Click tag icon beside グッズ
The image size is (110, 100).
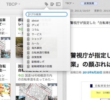[28, 25]
